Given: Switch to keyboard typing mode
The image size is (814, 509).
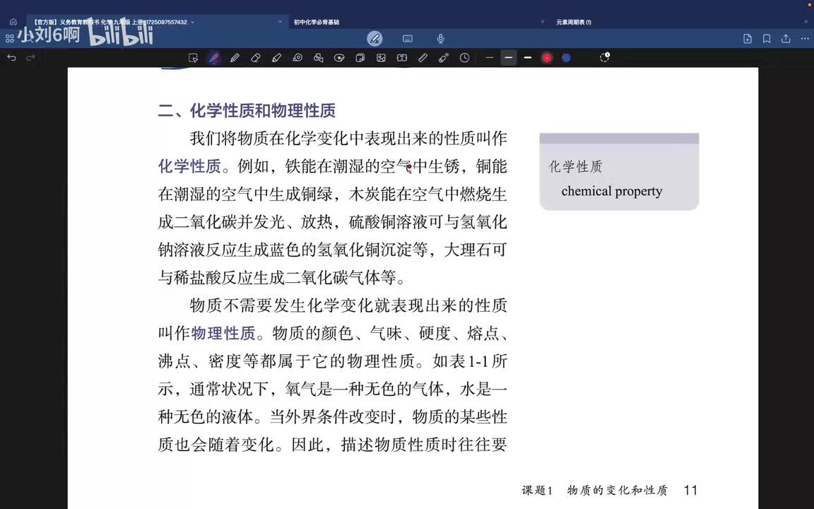Looking at the screenshot, I should click(x=408, y=38).
